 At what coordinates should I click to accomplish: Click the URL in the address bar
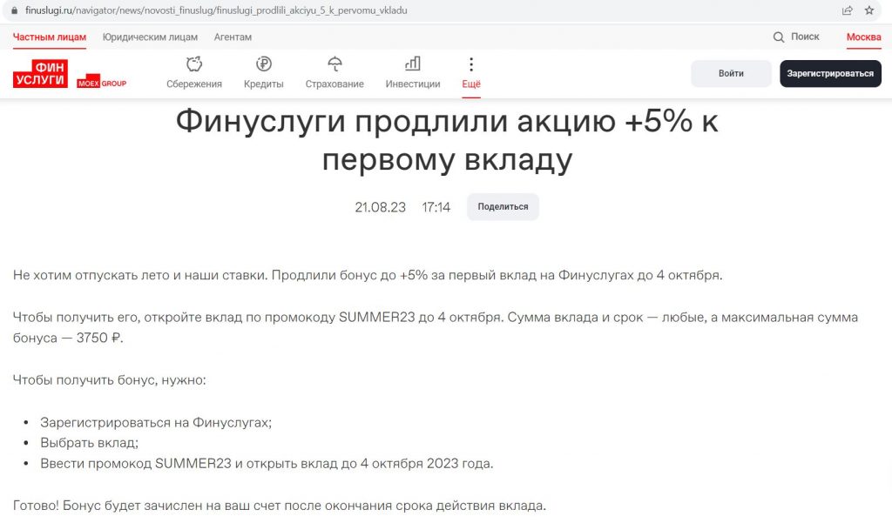click(216, 10)
